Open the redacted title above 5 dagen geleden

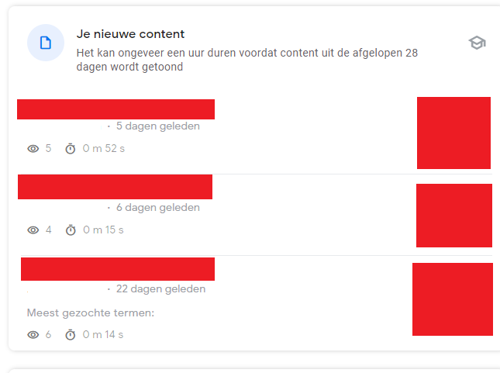(116, 109)
